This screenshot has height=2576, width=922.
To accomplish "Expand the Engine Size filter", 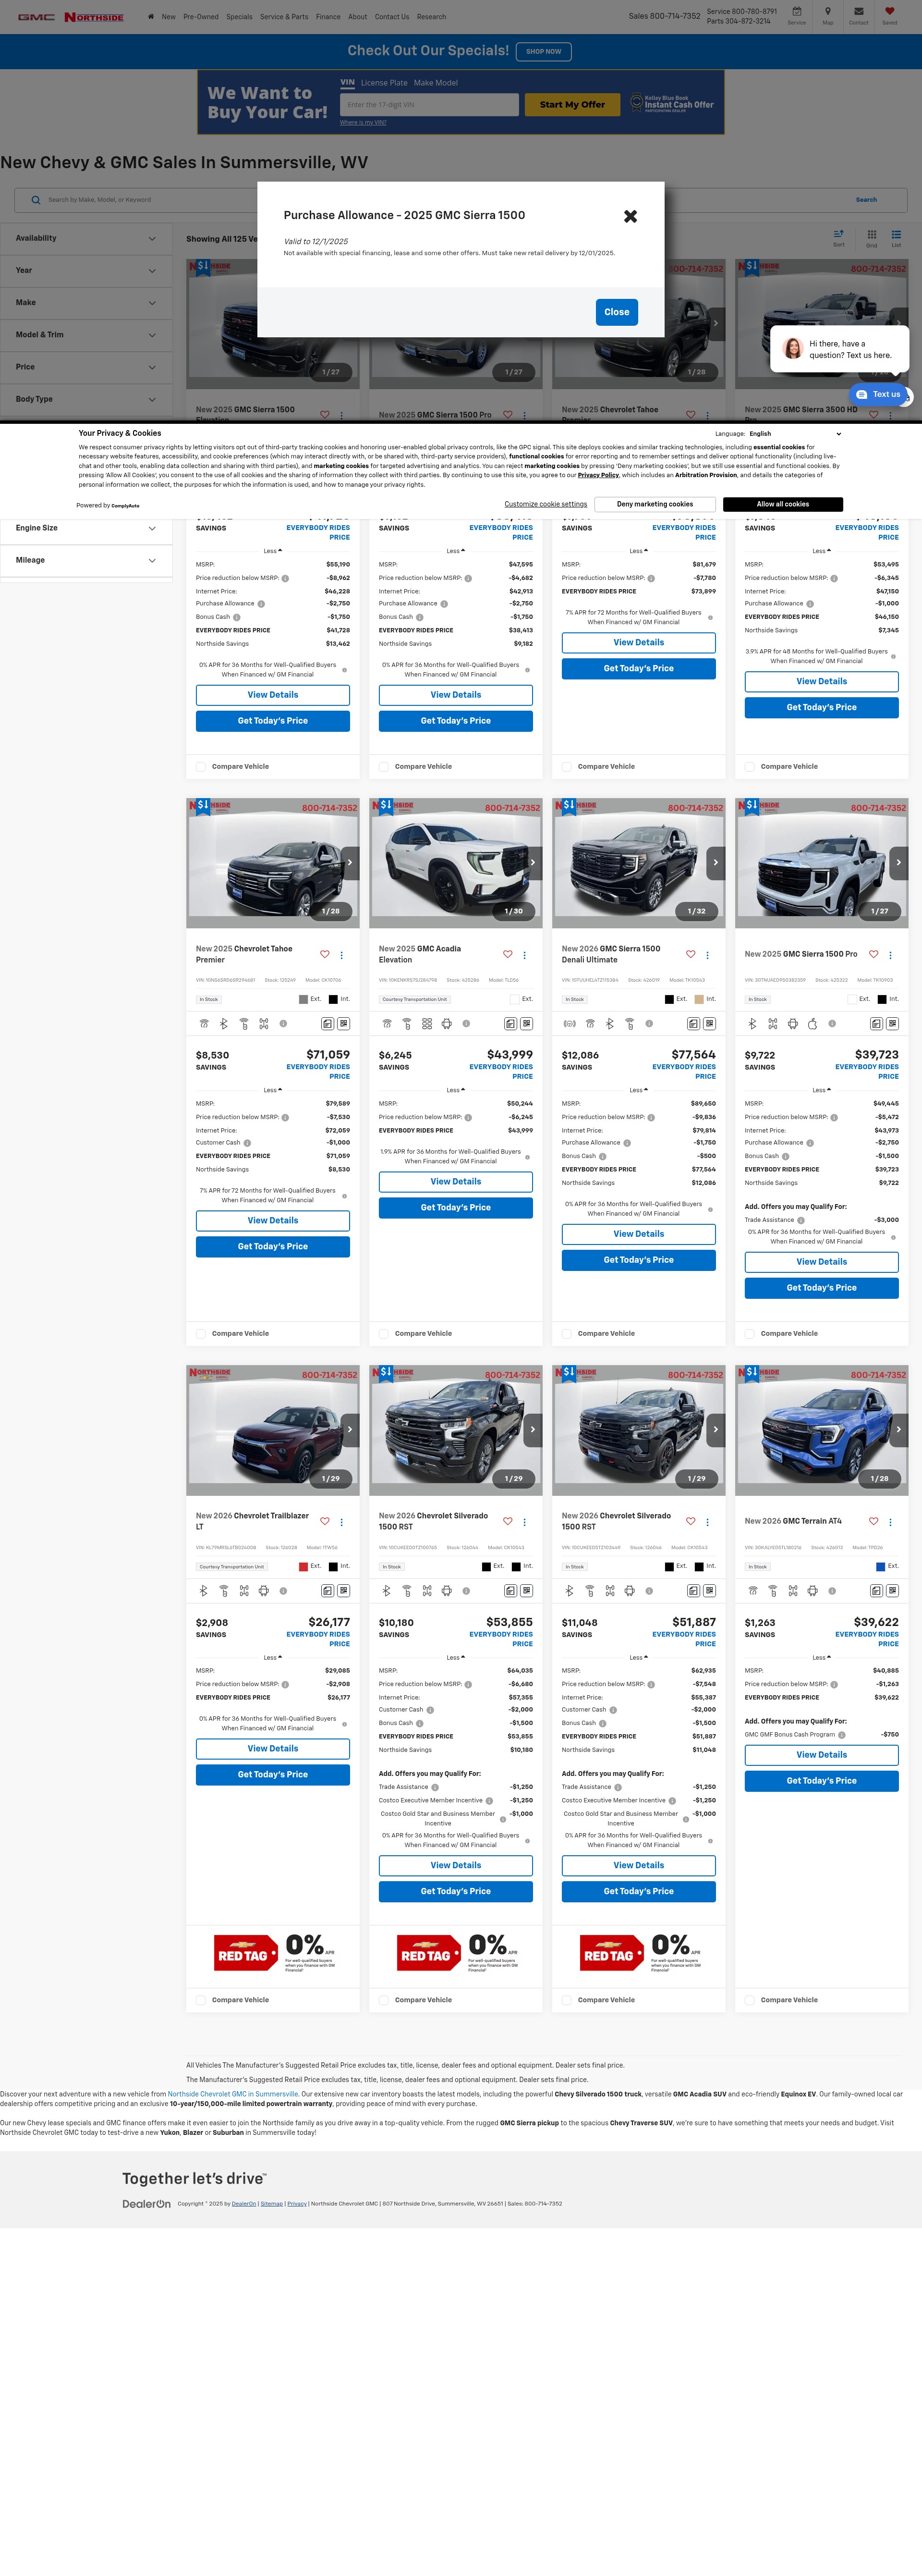I will pos(86,528).
